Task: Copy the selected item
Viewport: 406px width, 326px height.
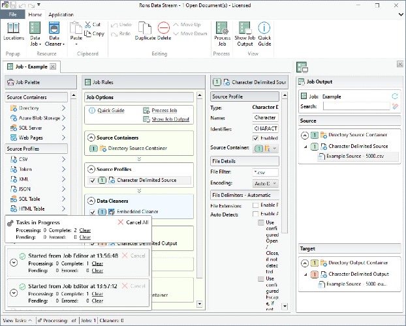Action: coord(94,34)
